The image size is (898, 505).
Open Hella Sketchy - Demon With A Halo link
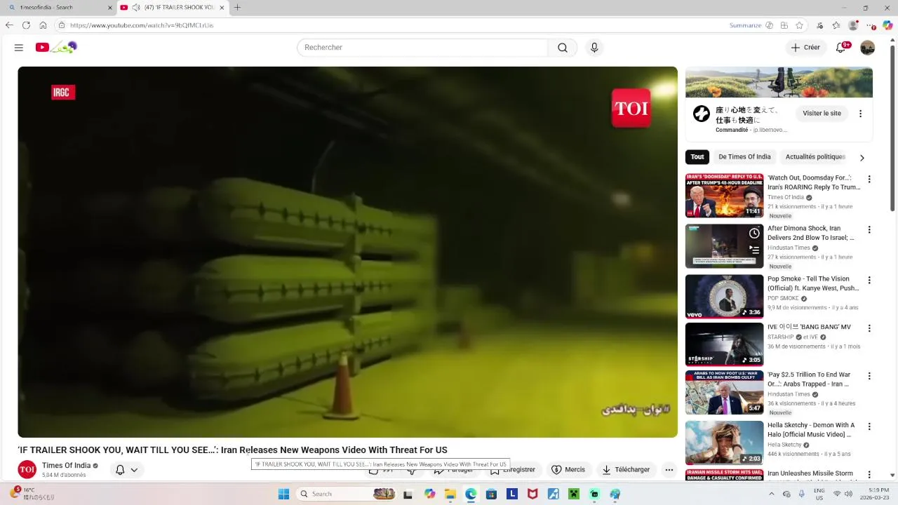pyautogui.click(x=811, y=430)
